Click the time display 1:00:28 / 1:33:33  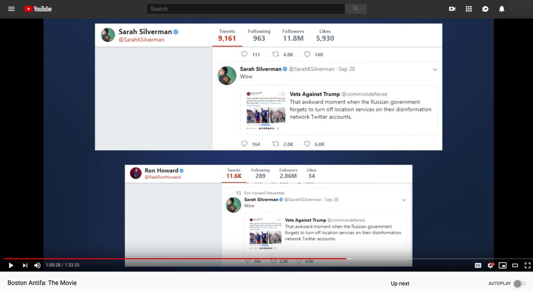tap(62, 265)
